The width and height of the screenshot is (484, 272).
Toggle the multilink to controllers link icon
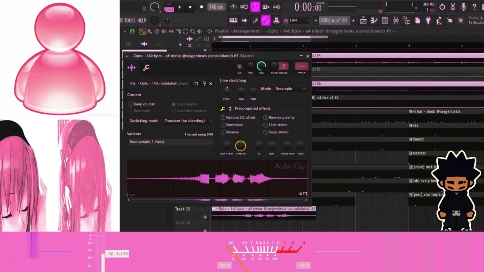coord(265,20)
